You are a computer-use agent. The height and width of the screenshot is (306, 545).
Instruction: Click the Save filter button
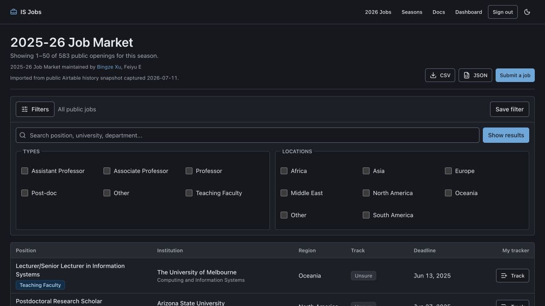510,109
